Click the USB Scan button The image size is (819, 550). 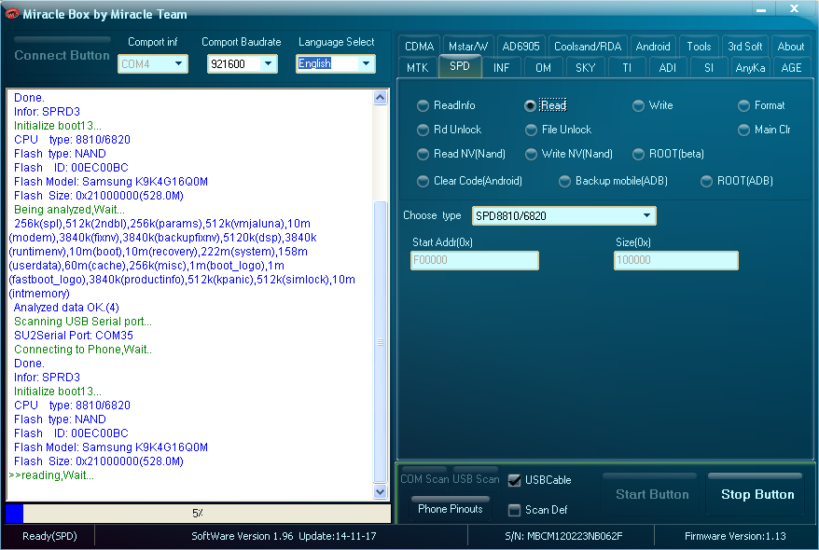click(x=476, y=478)
